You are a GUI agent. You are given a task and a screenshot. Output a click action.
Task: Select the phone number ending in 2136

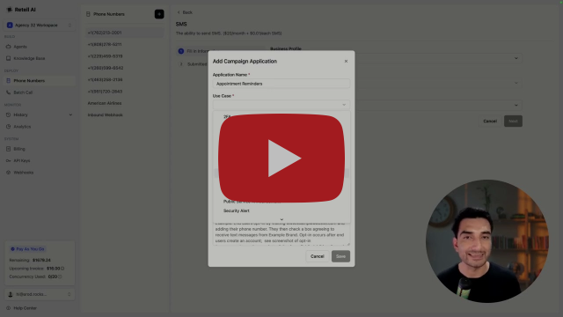tap(124, 80)
